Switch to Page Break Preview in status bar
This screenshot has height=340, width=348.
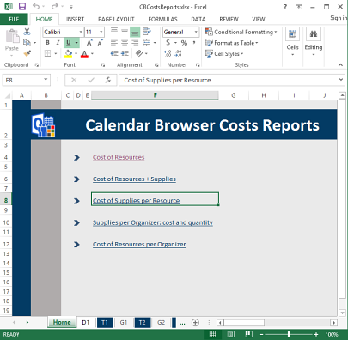click(248, 334)
